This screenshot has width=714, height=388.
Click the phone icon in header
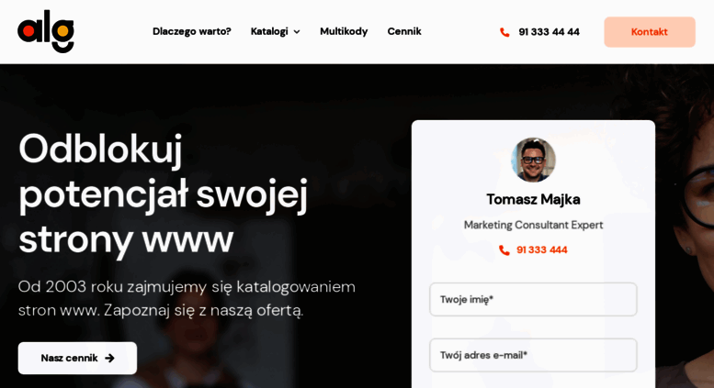(504, 32)
